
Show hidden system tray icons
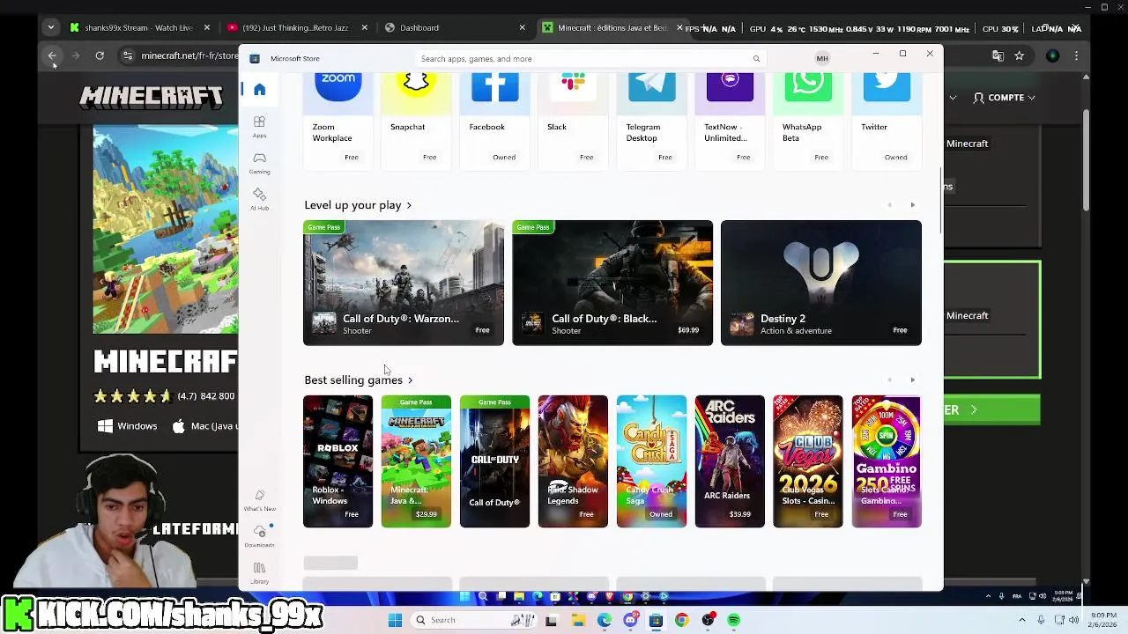tap(1022, 620)
